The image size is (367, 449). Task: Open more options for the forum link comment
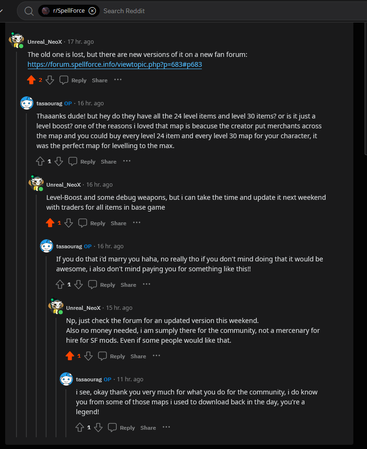(x=118, y=80)
